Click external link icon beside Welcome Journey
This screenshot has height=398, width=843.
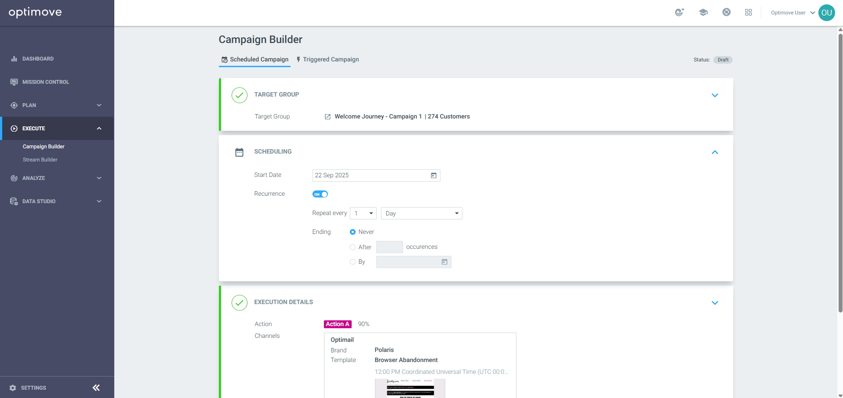tap(327, 117)
